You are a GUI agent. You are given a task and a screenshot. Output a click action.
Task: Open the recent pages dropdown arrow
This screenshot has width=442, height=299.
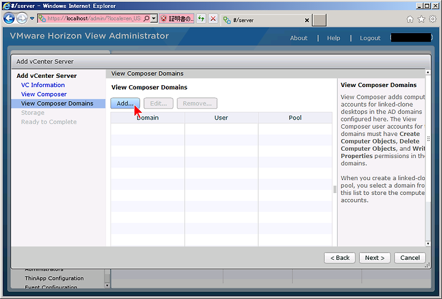[x=32, y=18]
